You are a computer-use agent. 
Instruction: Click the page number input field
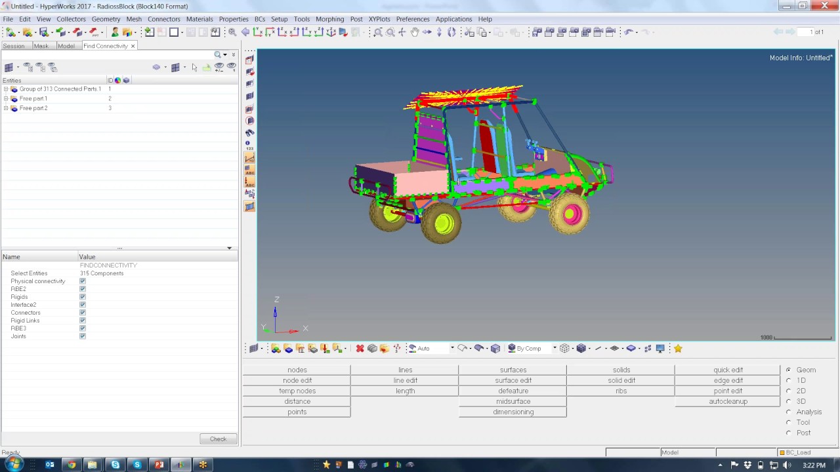click(x=805, y=32)
